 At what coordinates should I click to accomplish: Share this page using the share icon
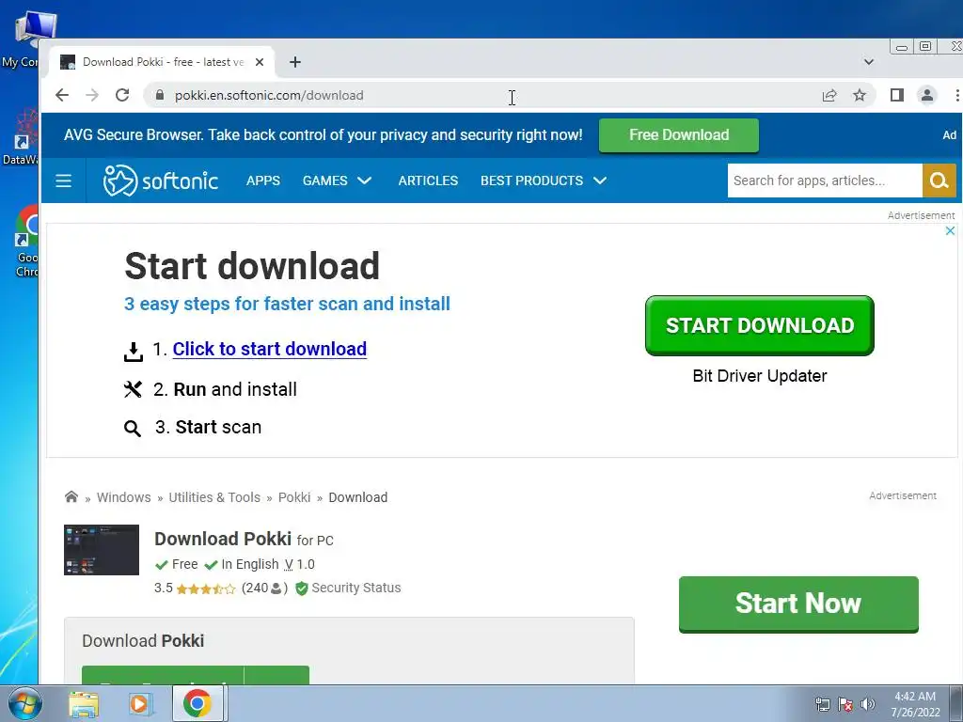(829, 95)
